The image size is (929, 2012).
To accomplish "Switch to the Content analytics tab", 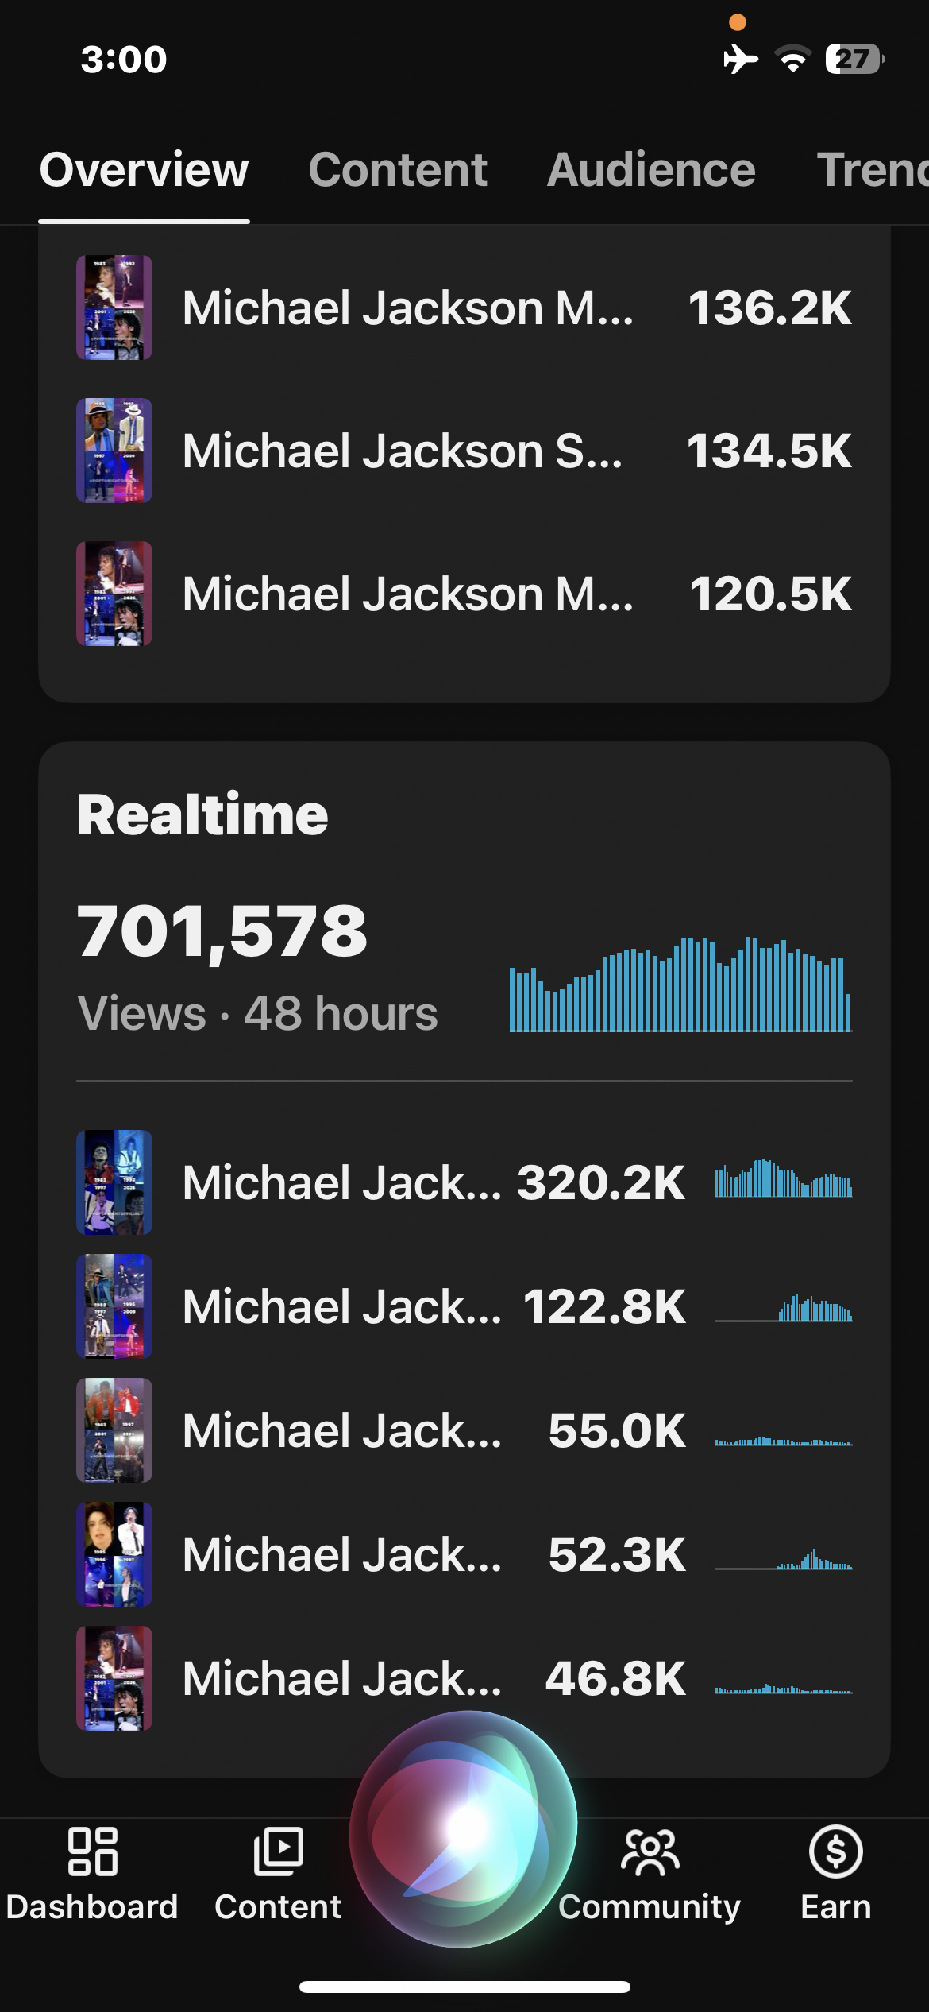I will [398, 169].
